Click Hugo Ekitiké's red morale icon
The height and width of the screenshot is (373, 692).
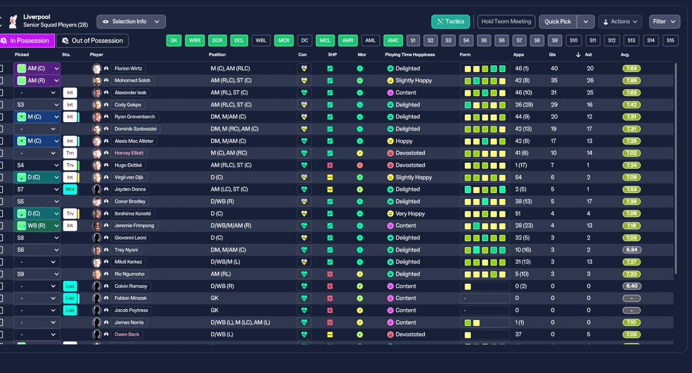click(360, 165)
